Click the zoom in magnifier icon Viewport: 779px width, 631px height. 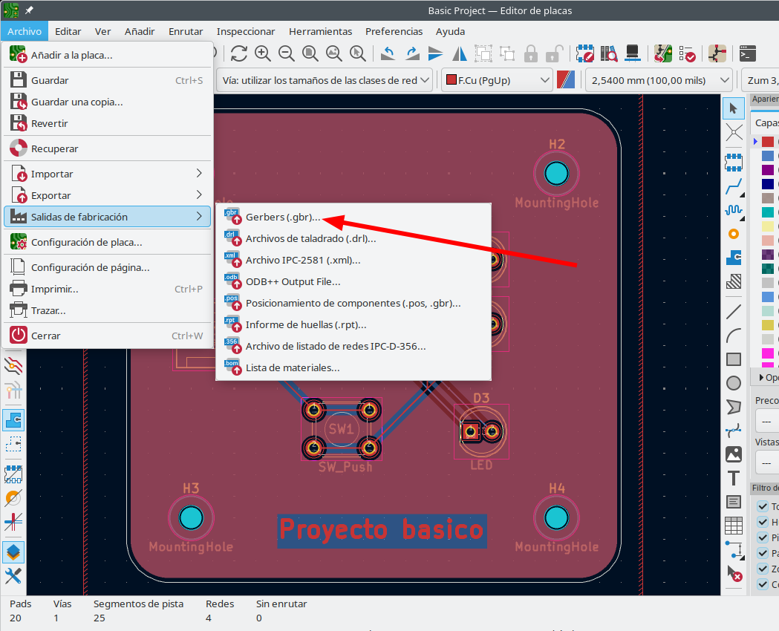pyautogui.click(x=262, y=53)
